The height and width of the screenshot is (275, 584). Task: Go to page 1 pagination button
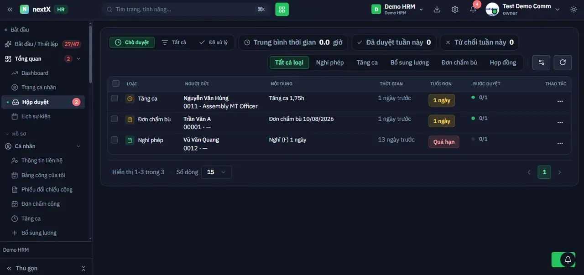pos(544,172)
